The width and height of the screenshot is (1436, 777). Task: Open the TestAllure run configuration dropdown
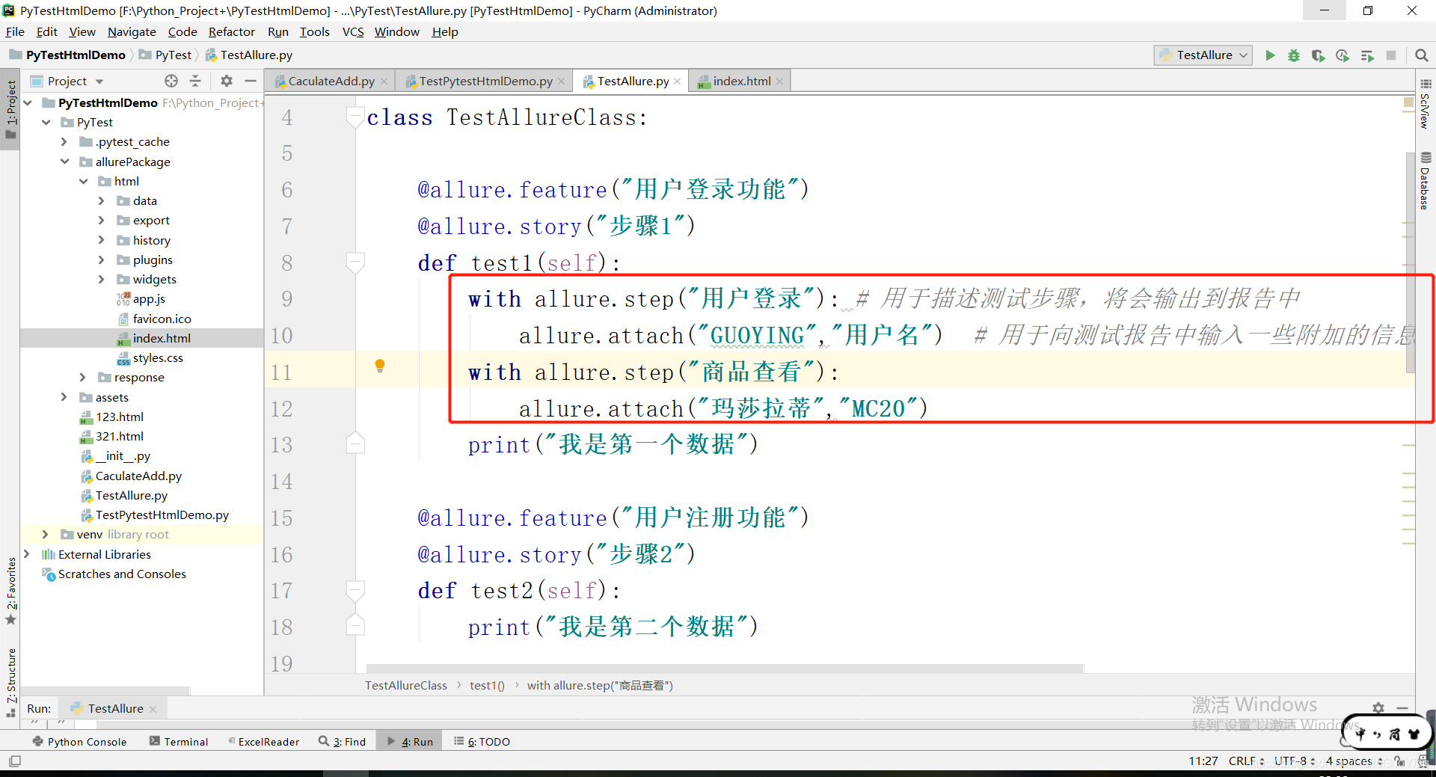(1203, 55)
